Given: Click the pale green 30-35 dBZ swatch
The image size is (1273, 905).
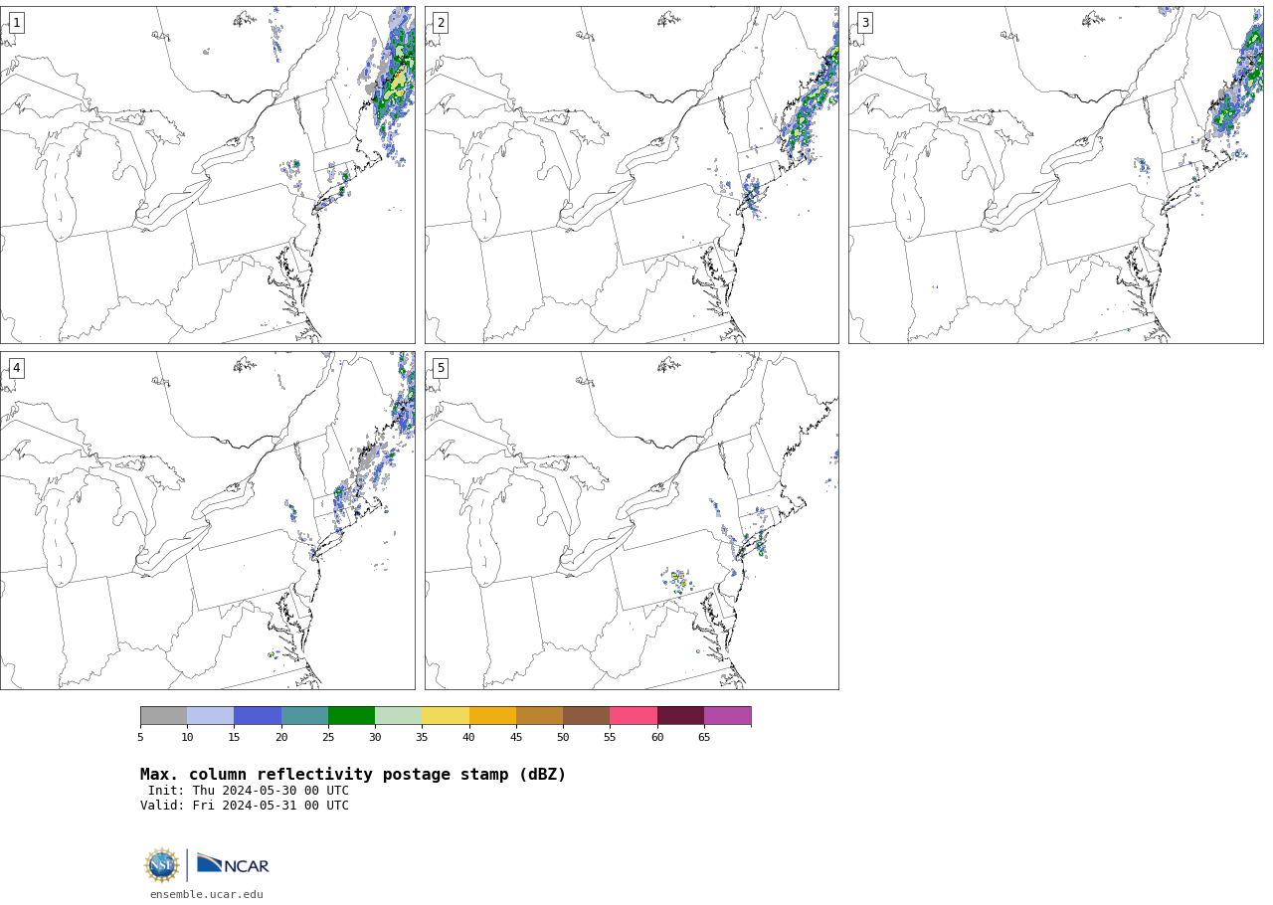Looking at the screenshot, I should point(398,716).
